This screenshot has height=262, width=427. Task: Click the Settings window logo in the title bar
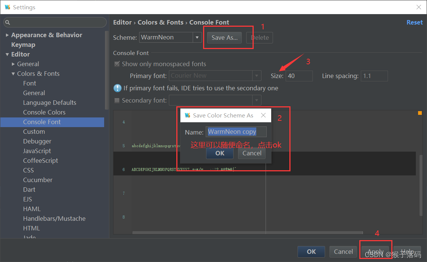[x=7, y=7]
